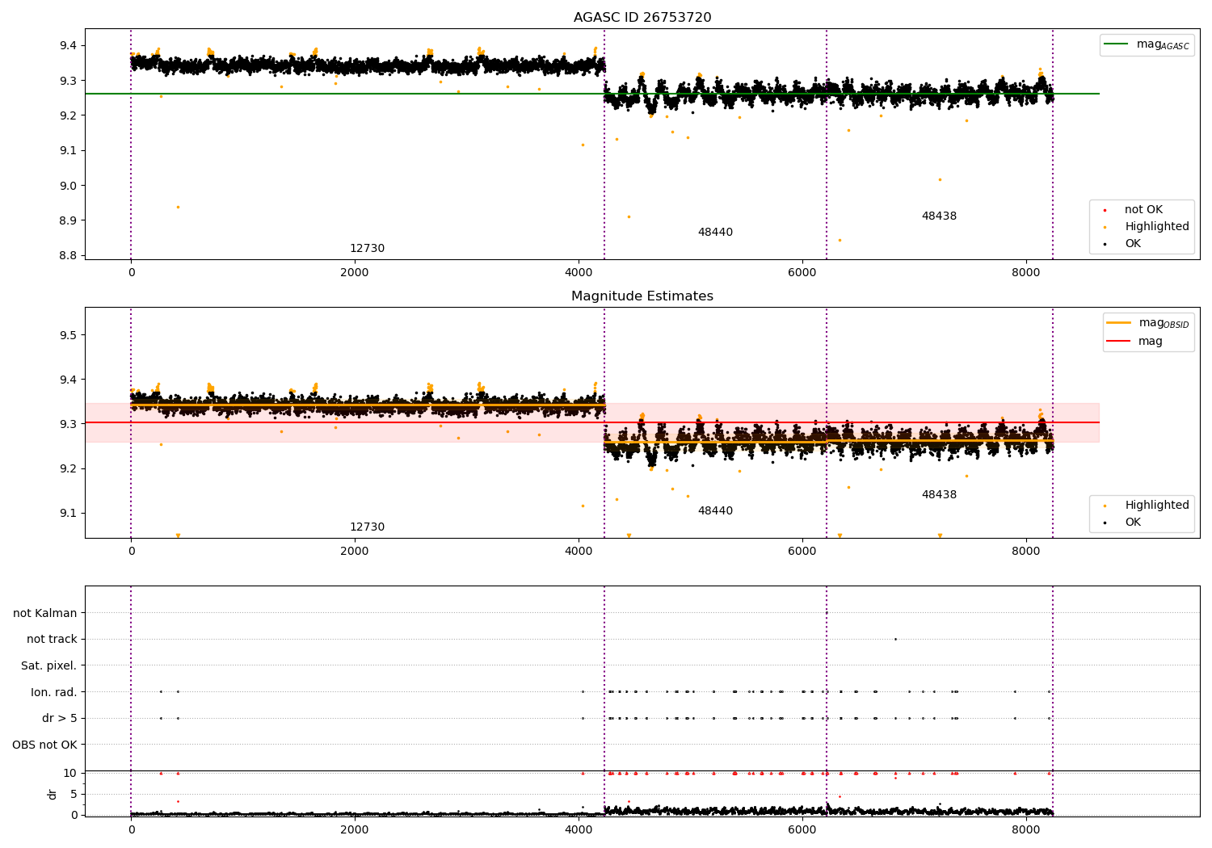Click obsid label '48438' in the top plot
The width and height of the screenshot is (1212, 848).
point(939,216)
